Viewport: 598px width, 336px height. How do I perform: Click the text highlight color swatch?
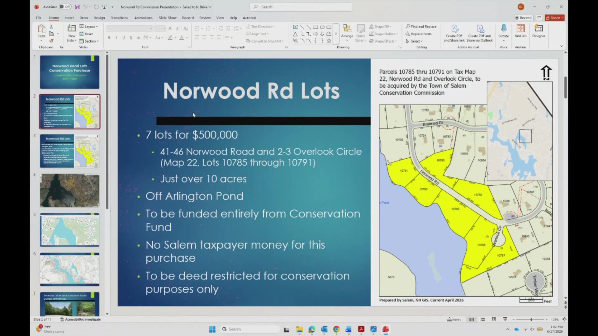point(170,38)
